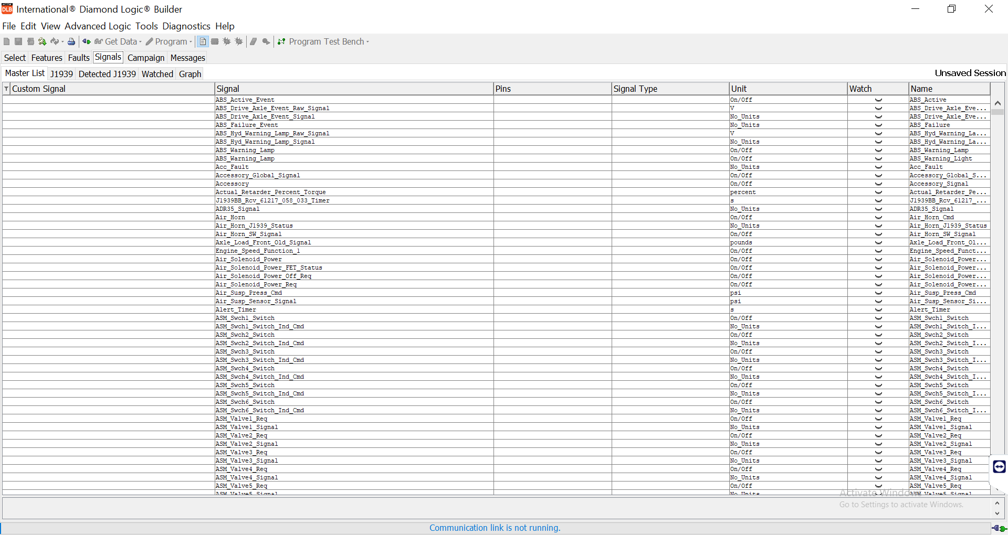Open the File menu

click(9, 26)
